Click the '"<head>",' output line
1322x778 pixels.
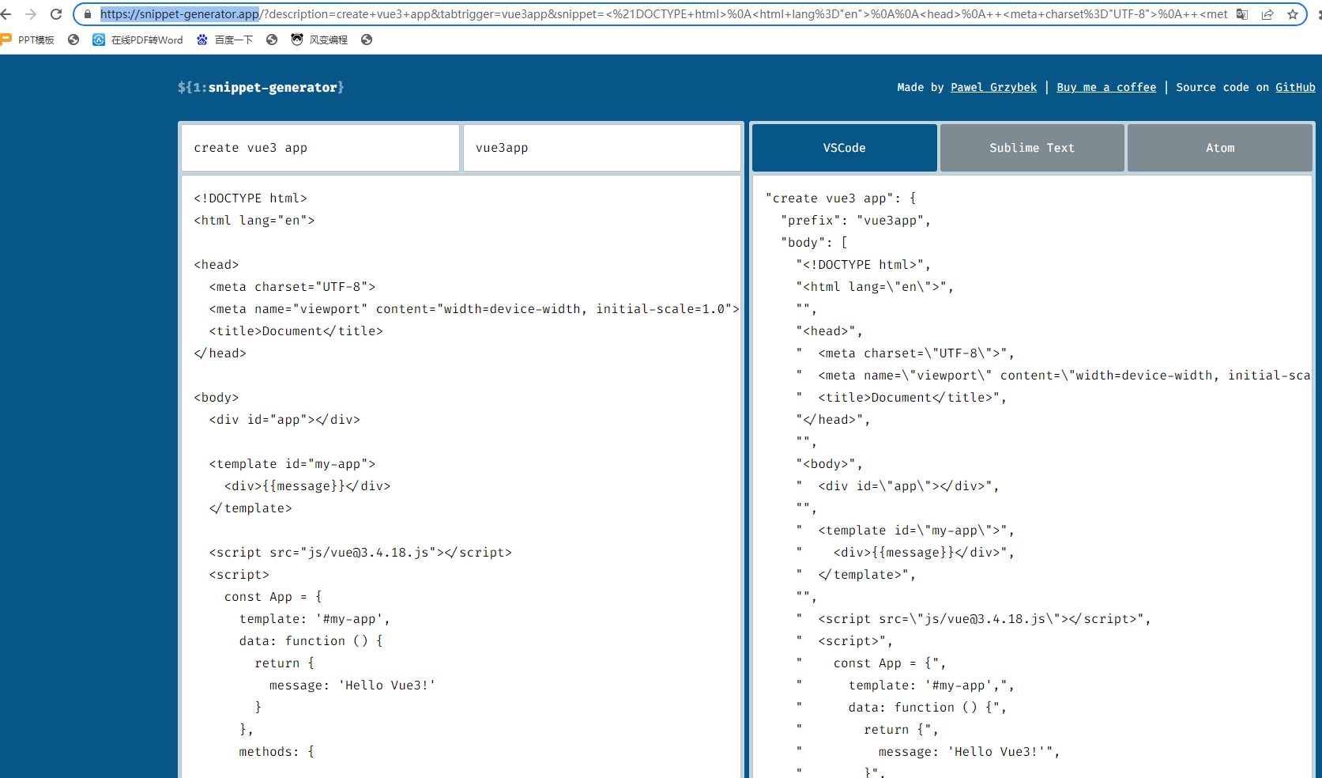coord(829,331)
